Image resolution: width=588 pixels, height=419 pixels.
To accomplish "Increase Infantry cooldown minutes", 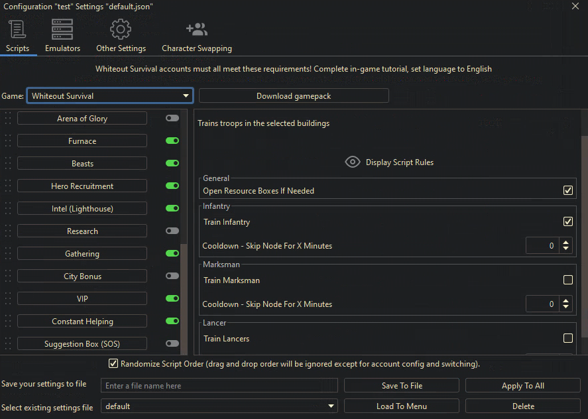I will click(x=565, y=242).
